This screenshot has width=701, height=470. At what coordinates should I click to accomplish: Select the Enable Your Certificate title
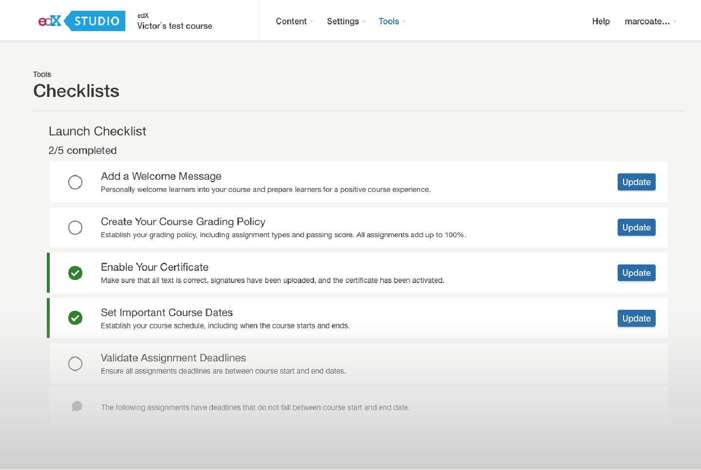pyautogui.click(x=155, y=267)
